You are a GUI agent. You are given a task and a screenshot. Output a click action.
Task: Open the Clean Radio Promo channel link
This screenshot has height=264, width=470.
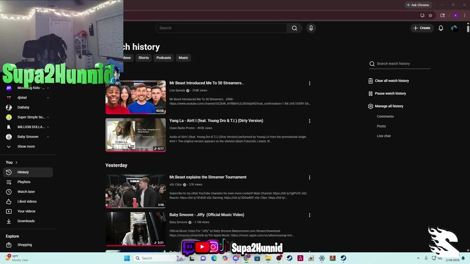[x=182, y=128]
